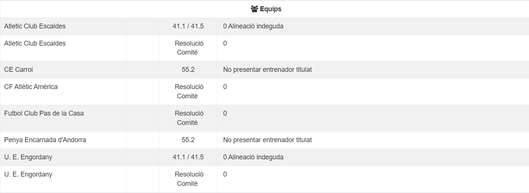Click Penya Encarnada d'Andorra team name

45,140
